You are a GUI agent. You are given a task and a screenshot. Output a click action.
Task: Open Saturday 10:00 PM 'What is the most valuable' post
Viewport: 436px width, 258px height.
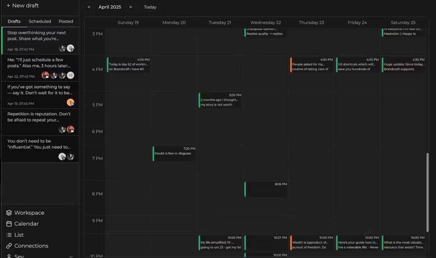[404, 242]
